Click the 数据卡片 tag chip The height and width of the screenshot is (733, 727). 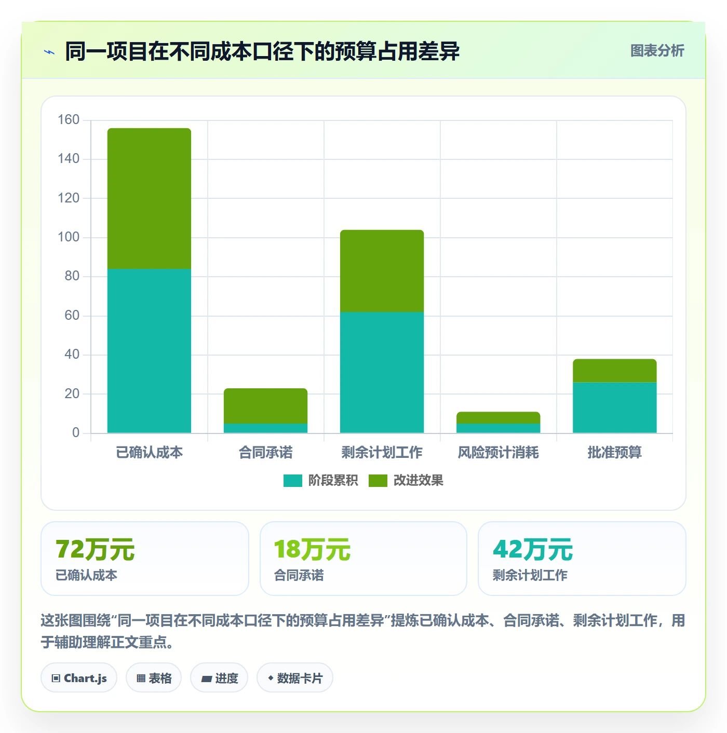click(295, 678)
